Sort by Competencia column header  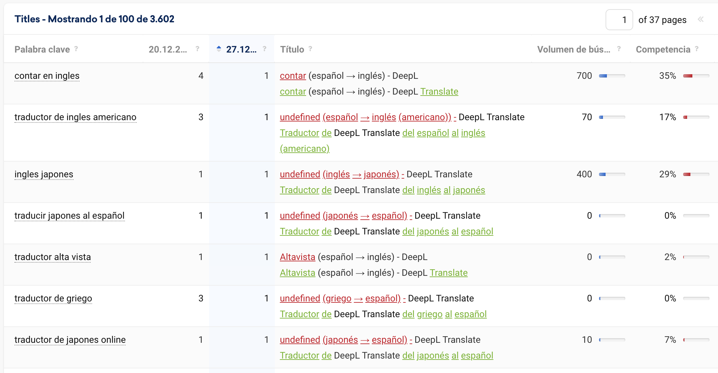pyautogui.click(x=663, y=49)
